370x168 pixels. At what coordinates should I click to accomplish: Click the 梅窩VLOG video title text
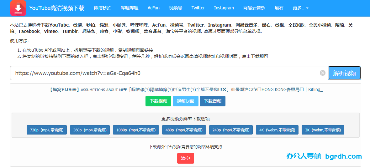coord(186,90)
